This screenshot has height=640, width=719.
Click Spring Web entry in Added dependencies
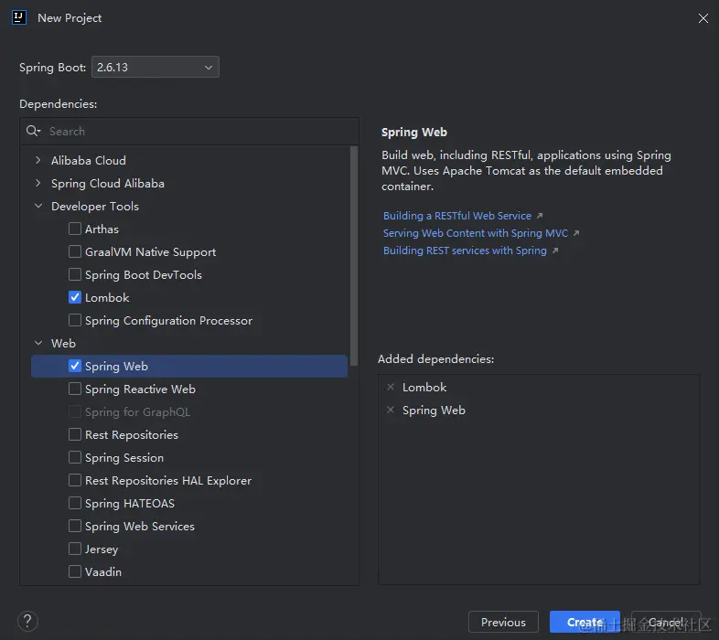434,411
